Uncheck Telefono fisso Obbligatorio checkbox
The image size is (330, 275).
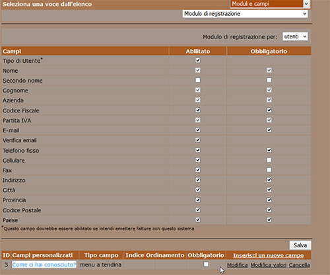[x=269, y=150]
